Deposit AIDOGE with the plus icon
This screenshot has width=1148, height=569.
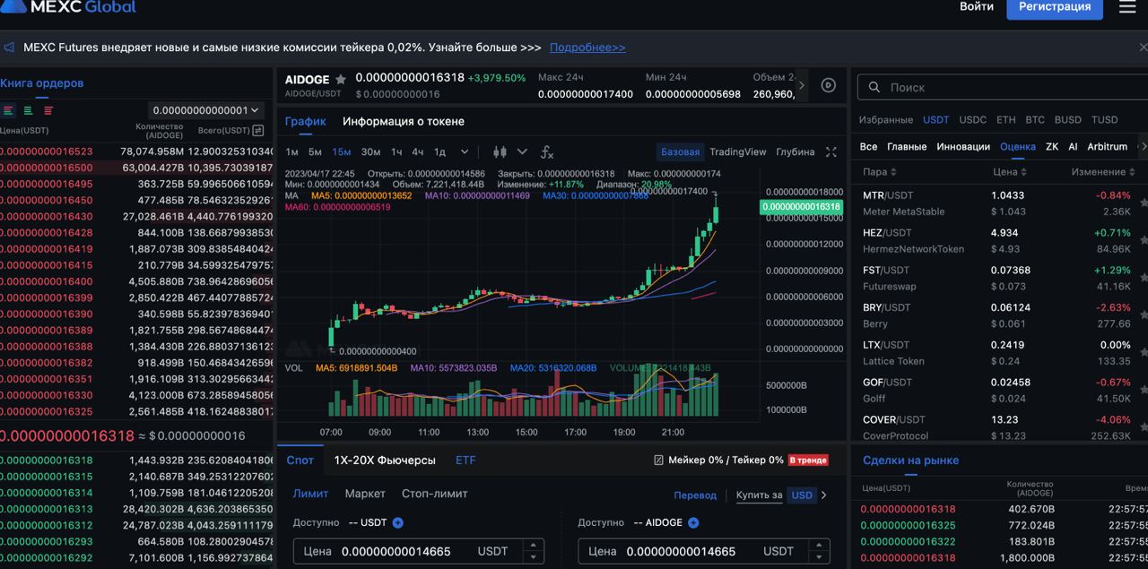click(x=693, y=522)
